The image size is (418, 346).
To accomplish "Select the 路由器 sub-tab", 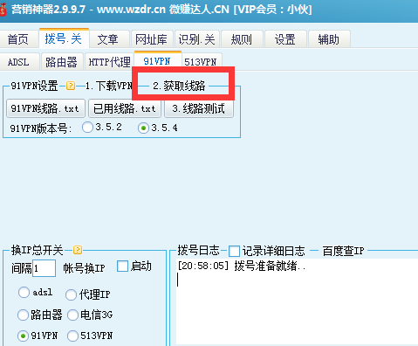I will click(x=62, y=62).
